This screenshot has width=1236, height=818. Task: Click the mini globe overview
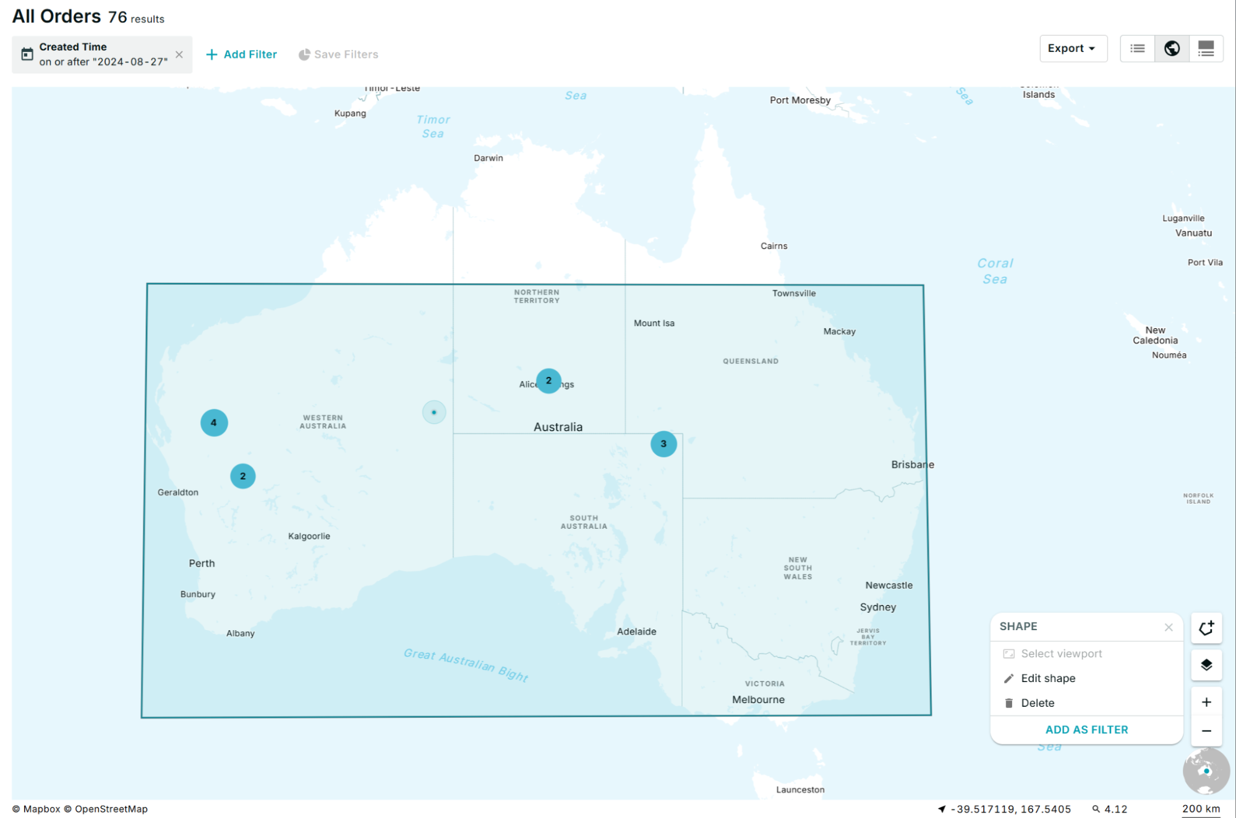pyautogui.click(x=1205, y=770)
